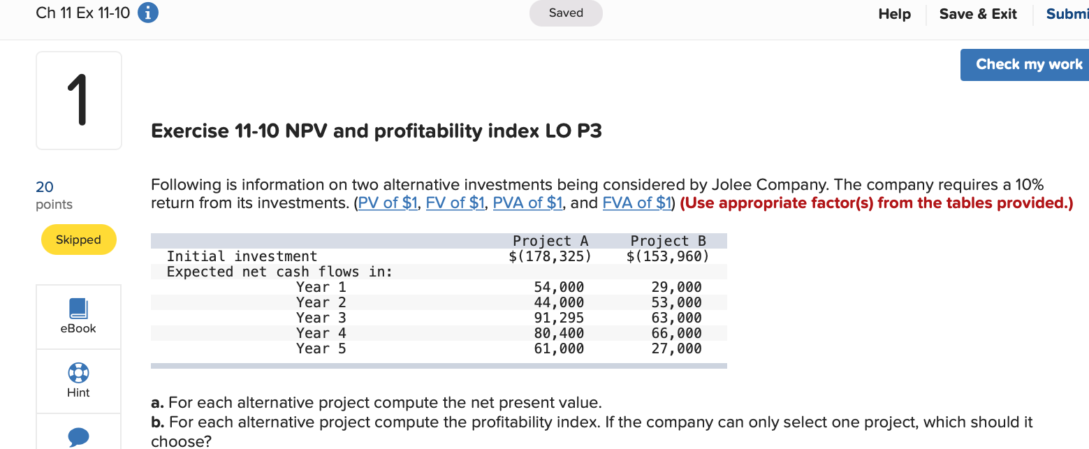This screenshot has width=1089, height=449.
Task: Click Project B Year 4 value 66,000
Action: (x=676, y=333)
